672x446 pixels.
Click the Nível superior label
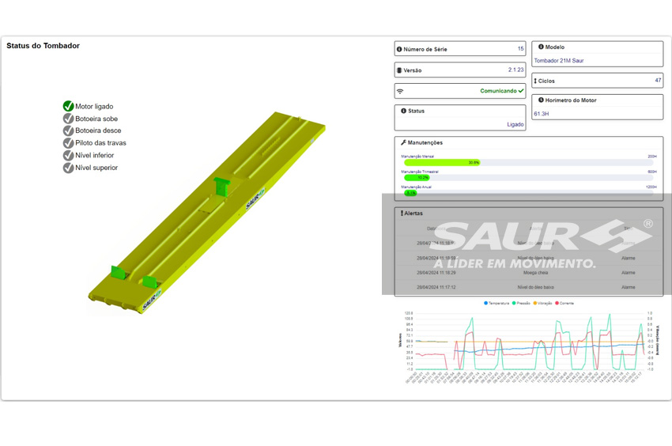(x=96, y=168)
